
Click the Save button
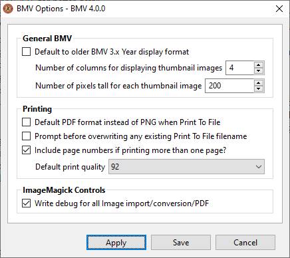point(181,243)
